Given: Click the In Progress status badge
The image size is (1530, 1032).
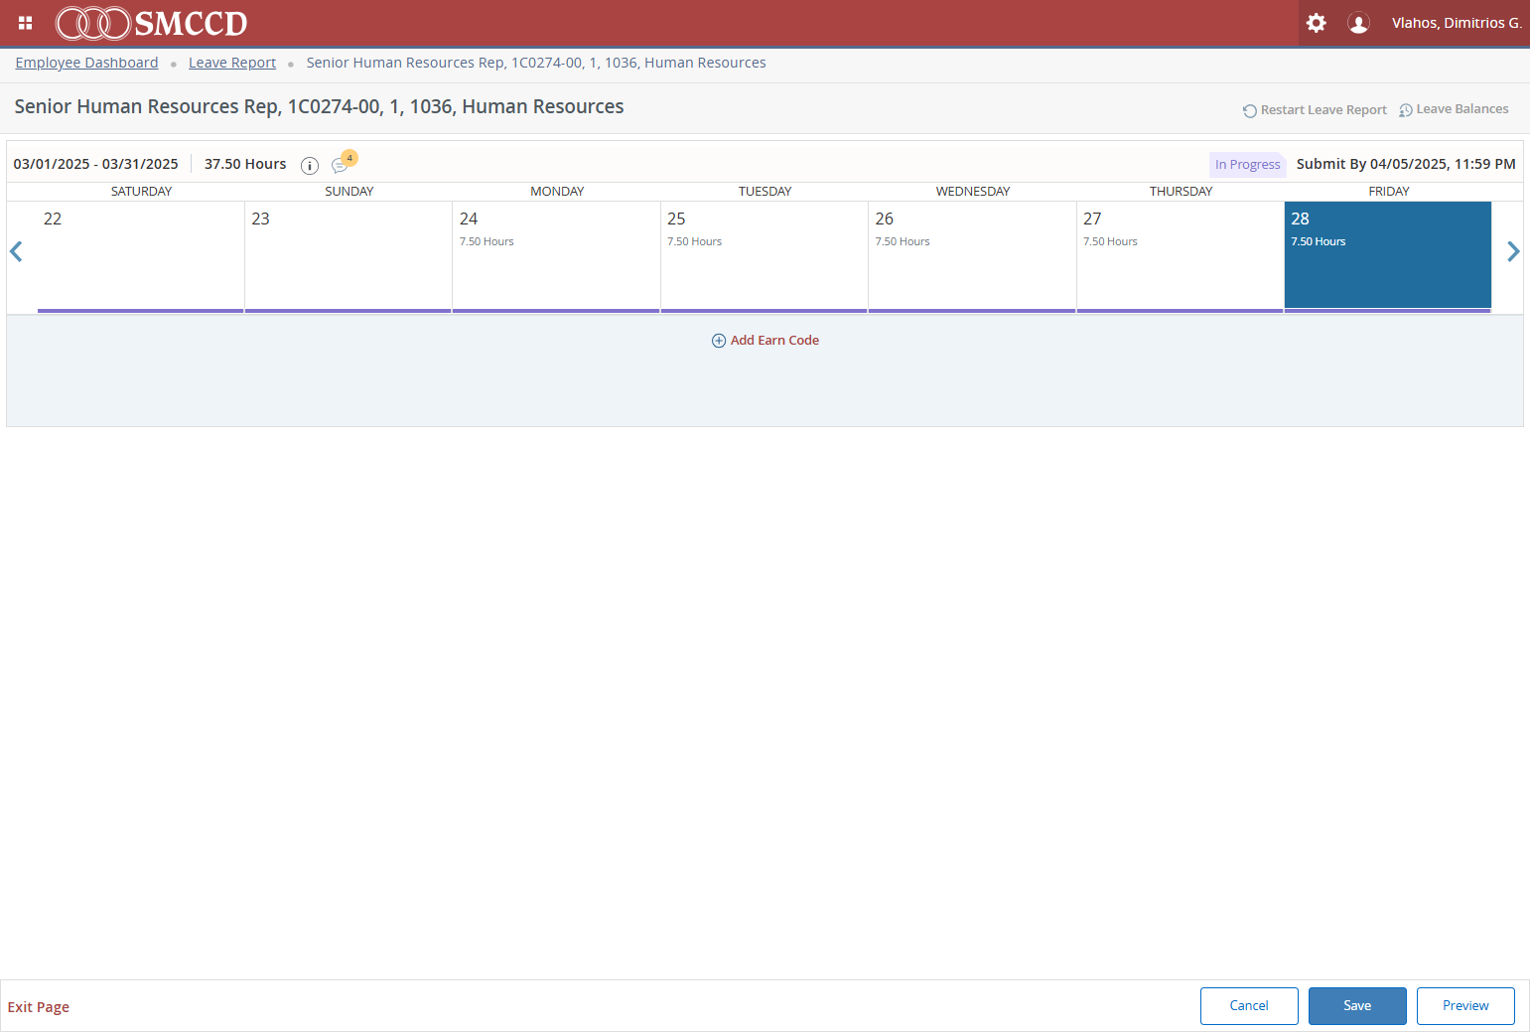Looking at the screenshot, I should click(x=1248, y=165).
